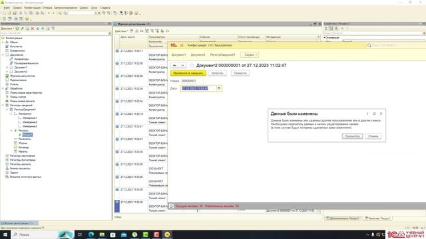Click into the Дата input field
The height and width of the screenshot is (239, 426).
click(198, 88)
